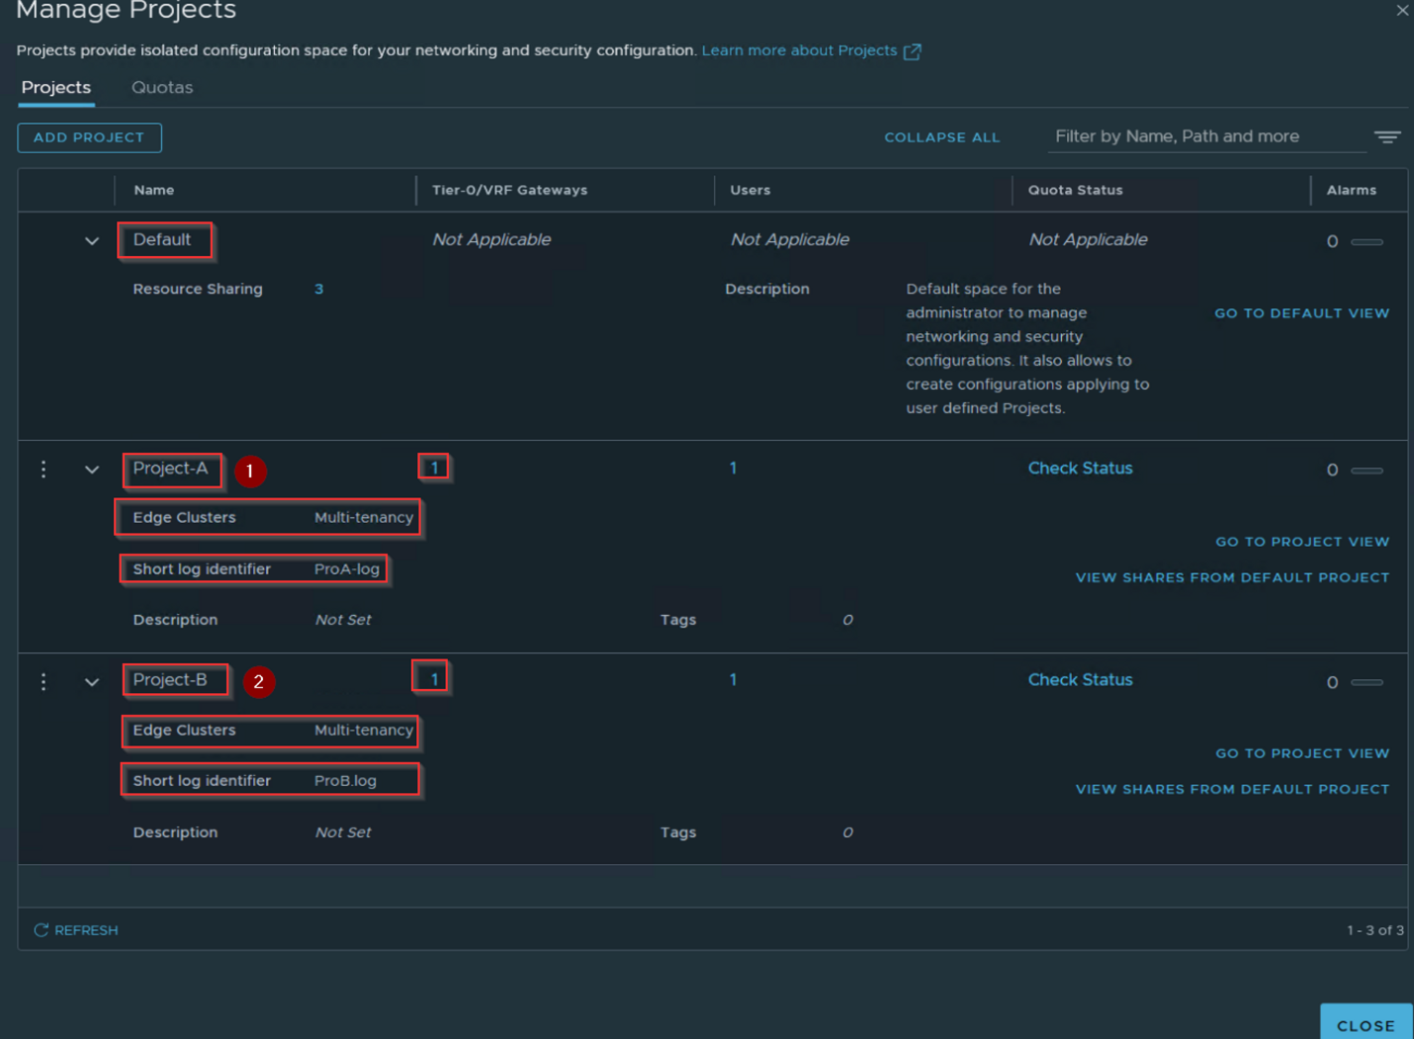Open the three-dot menu for Project-A
Image resolution: width=1414 pixels, height=1039 pixels.
[44, 470]
